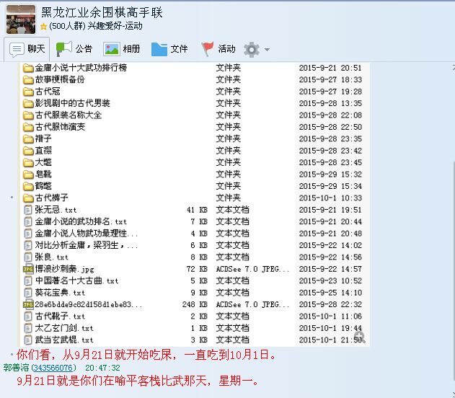Viewport: 455px width, 398px height.
Task: Open the 文件 files tab
Action: tap(169, 49)
